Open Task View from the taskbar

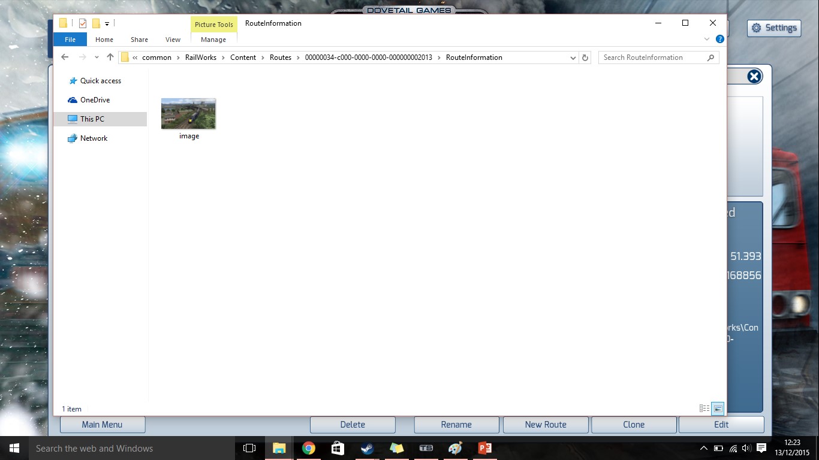click(249, 448)
